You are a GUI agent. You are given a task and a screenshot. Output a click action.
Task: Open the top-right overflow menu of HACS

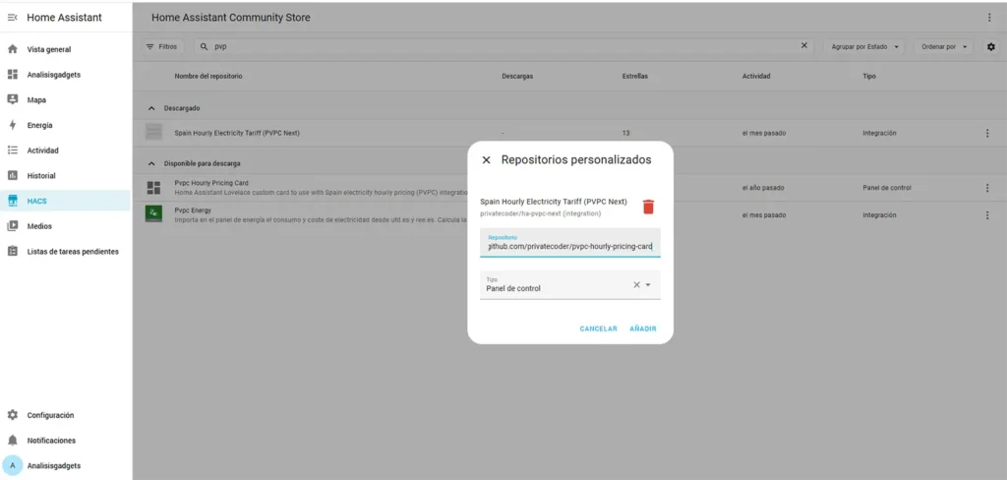click(989, 18)
